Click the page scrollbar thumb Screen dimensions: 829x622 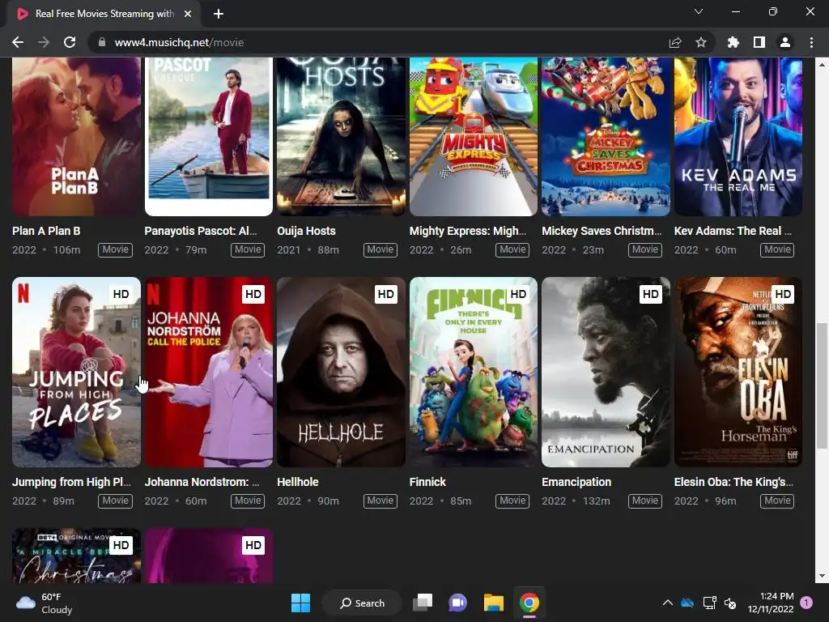point(822,385)
